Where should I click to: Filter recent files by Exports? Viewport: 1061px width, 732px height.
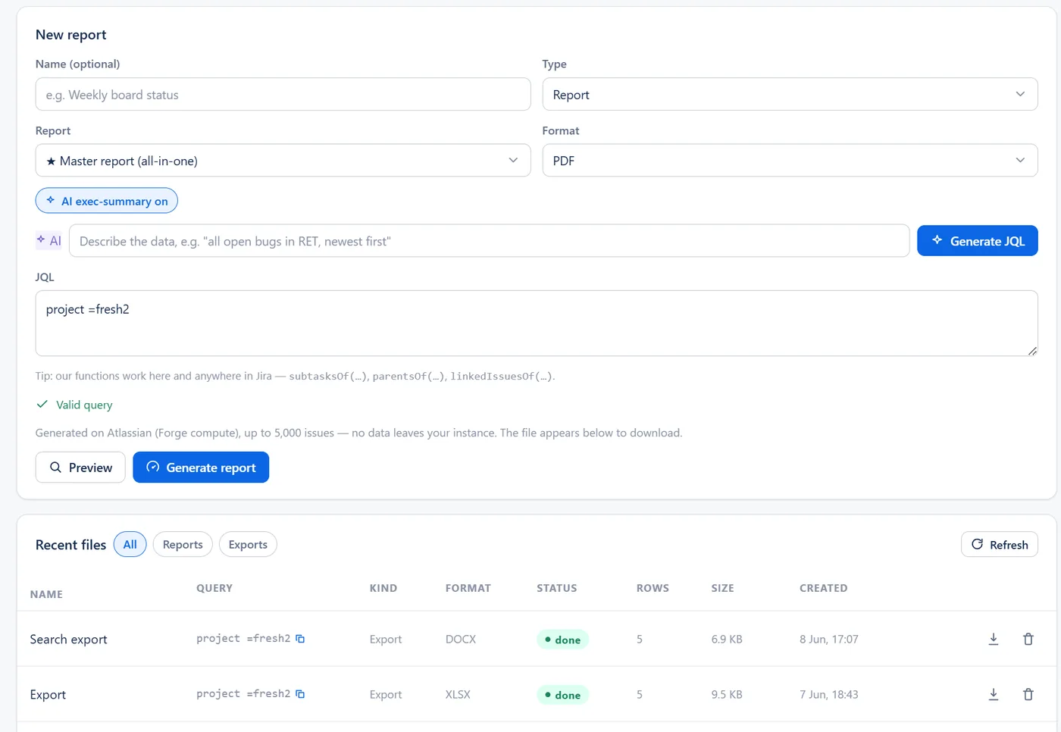[x=248, y=544]
